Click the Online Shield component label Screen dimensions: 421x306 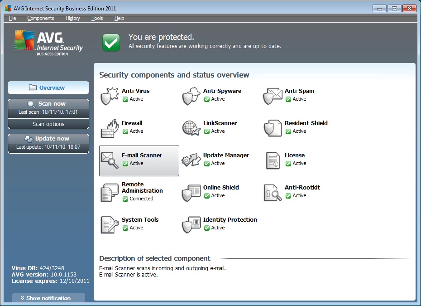[221, 187]
